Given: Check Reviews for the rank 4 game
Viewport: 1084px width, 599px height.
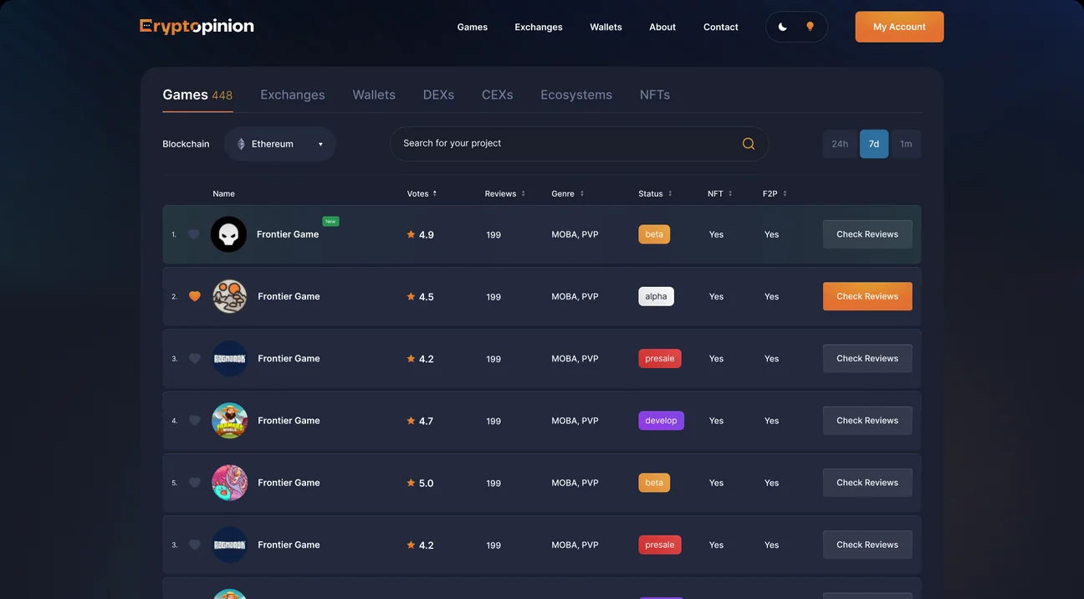Looking at the screenshot, I should click(x=867, y=421).
